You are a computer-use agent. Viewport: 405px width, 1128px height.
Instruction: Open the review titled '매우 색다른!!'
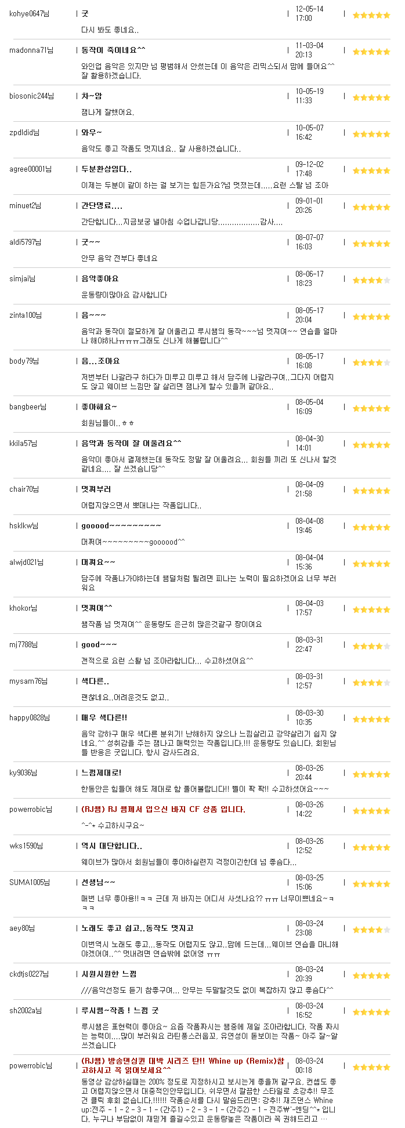[x=104, y=718]
